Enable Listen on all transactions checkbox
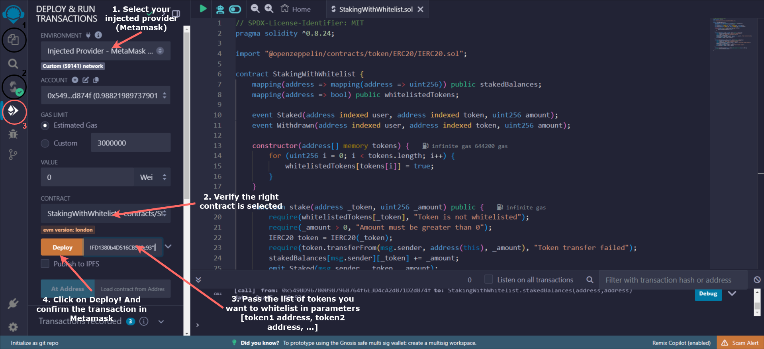The image size is (764, 349). [x=489, y=280]
